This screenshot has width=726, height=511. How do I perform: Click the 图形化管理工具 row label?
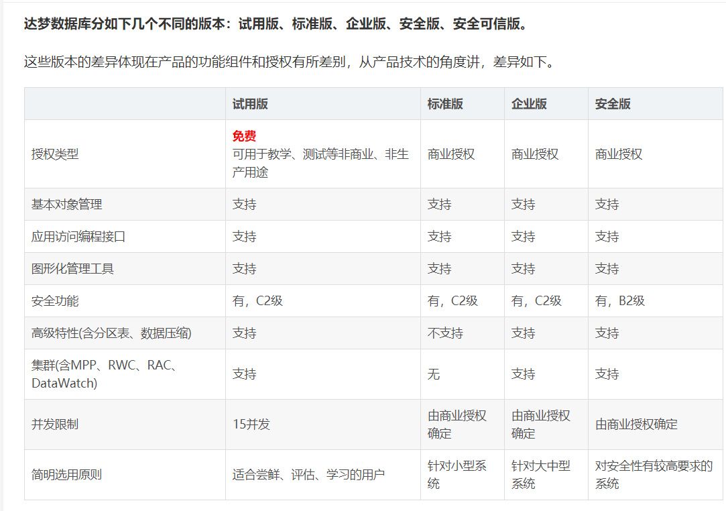tap(72, 269)
